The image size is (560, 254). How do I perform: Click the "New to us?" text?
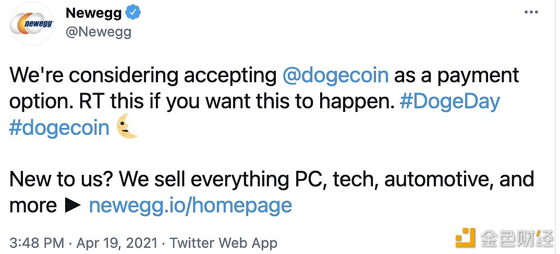(62, 180)
